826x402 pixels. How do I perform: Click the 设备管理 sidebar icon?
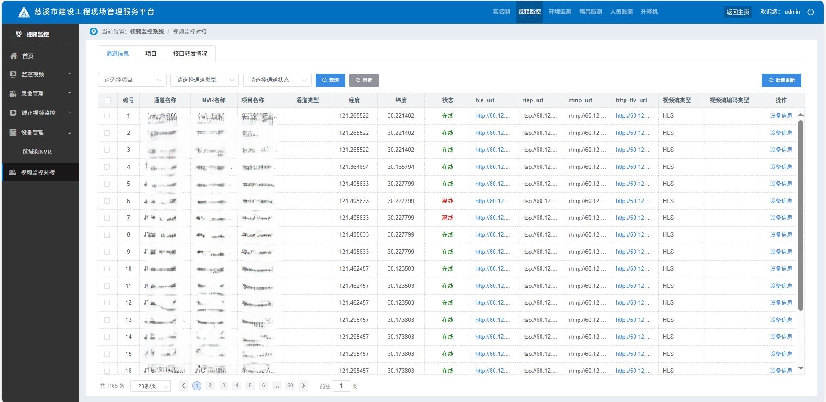[13, 132]
